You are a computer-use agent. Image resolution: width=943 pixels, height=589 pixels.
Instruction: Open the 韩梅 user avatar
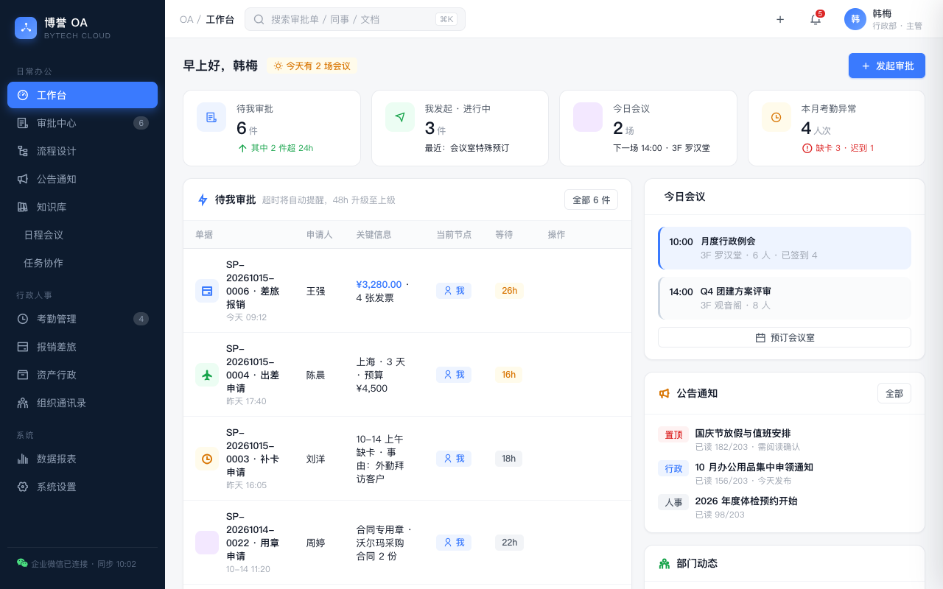[x=855, y=19]
